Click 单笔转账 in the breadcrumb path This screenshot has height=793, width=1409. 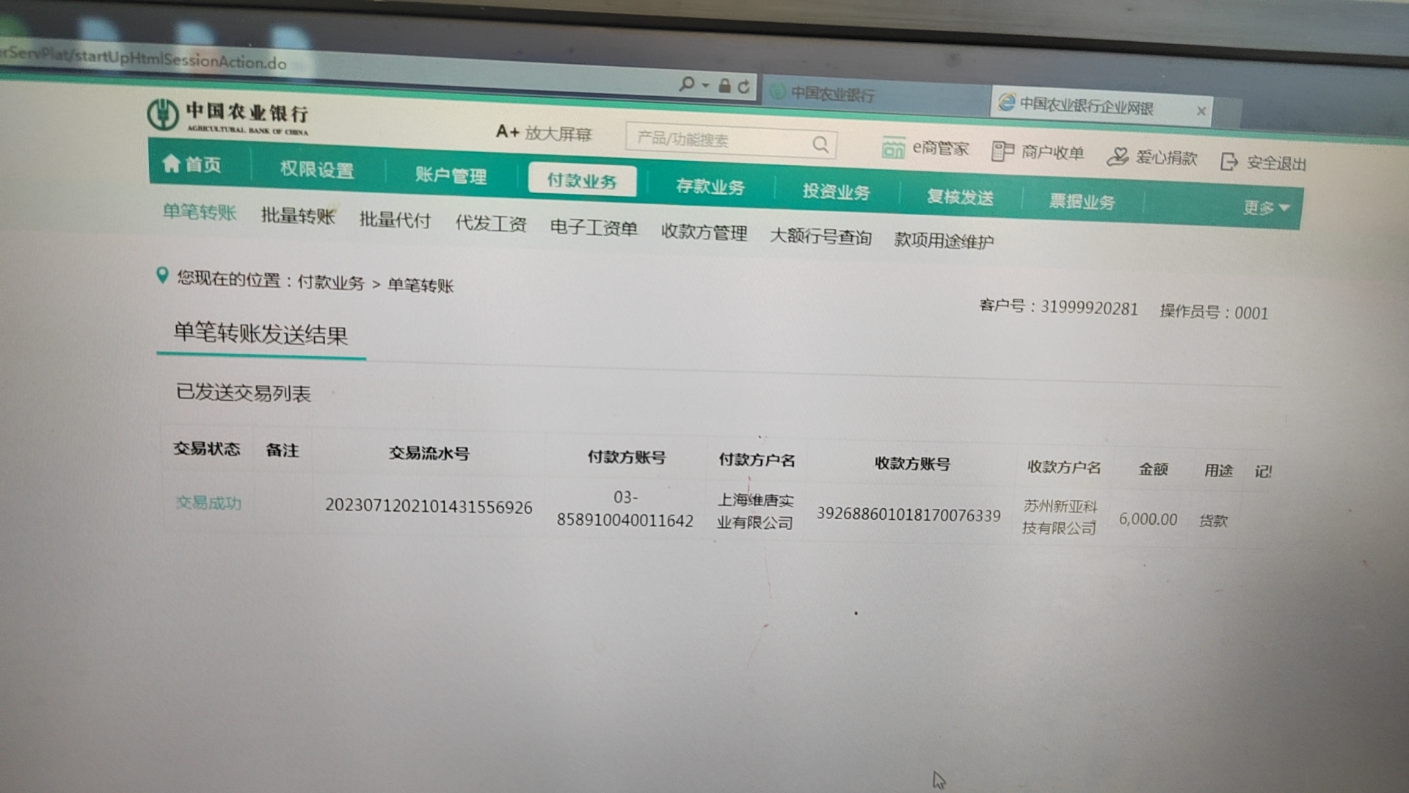420,286
